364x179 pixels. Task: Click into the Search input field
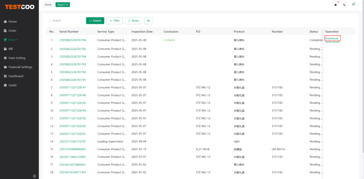[65, 20]
